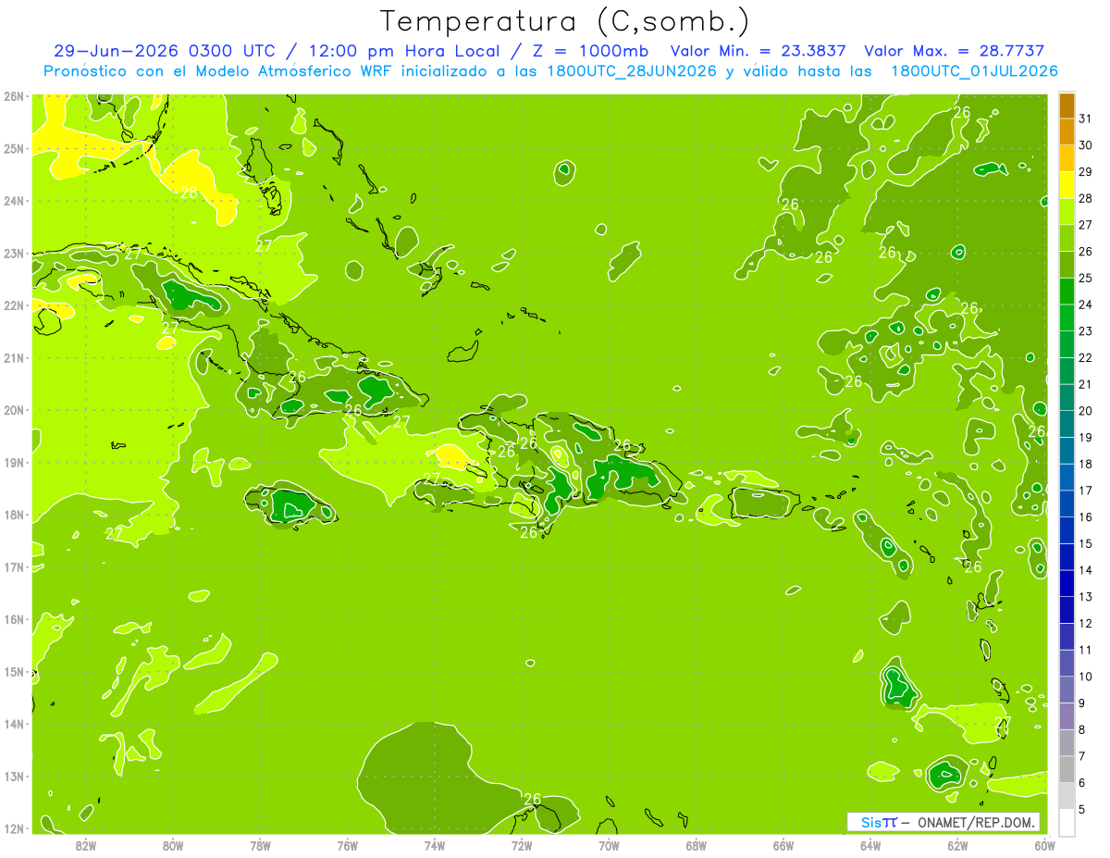The image size is (1110, 858).
Task: Click the latitude axis label "13N"
Action: pyautogui.click(x=13, y=776)
